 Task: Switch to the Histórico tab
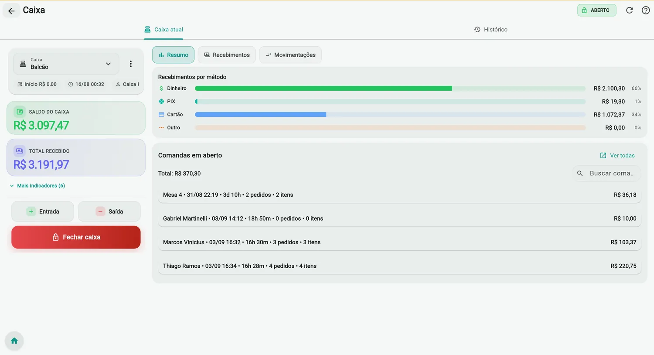point(490,30)
